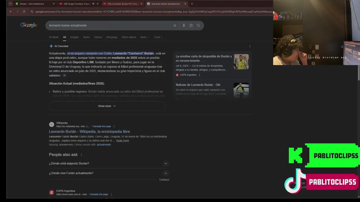The image size is (360, 202).
Task: Open options menu next to ESPN Argentina source
Action: 199,75
